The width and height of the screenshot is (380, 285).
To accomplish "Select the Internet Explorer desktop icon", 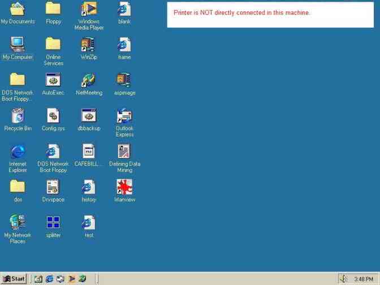I will (x=18, y=151).
